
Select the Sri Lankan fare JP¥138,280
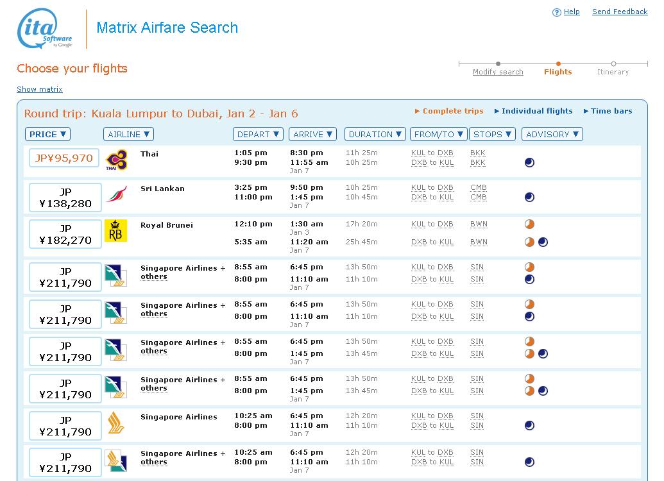(x=65, y=198)
